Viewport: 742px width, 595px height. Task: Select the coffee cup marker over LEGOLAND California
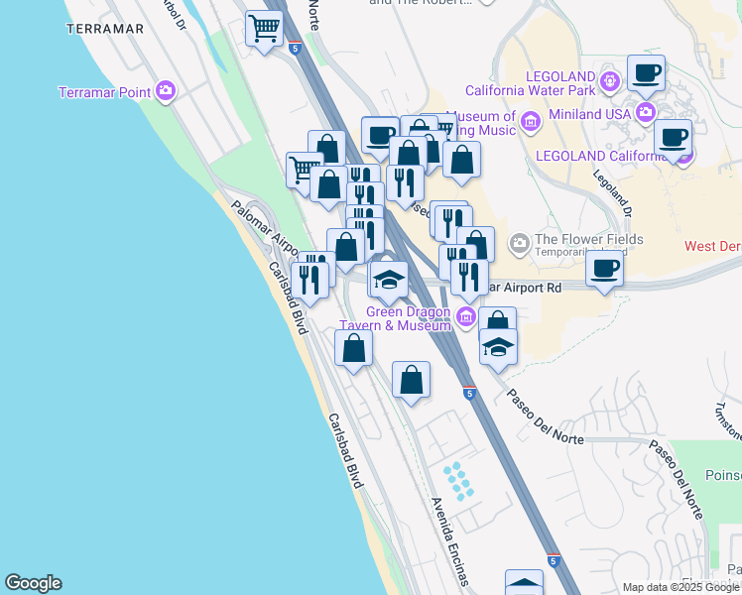point(673,138)
